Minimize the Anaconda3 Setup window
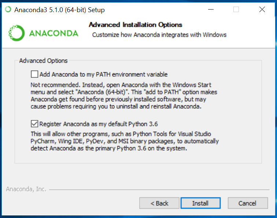 pyautogui.click(x=210, y=10)
